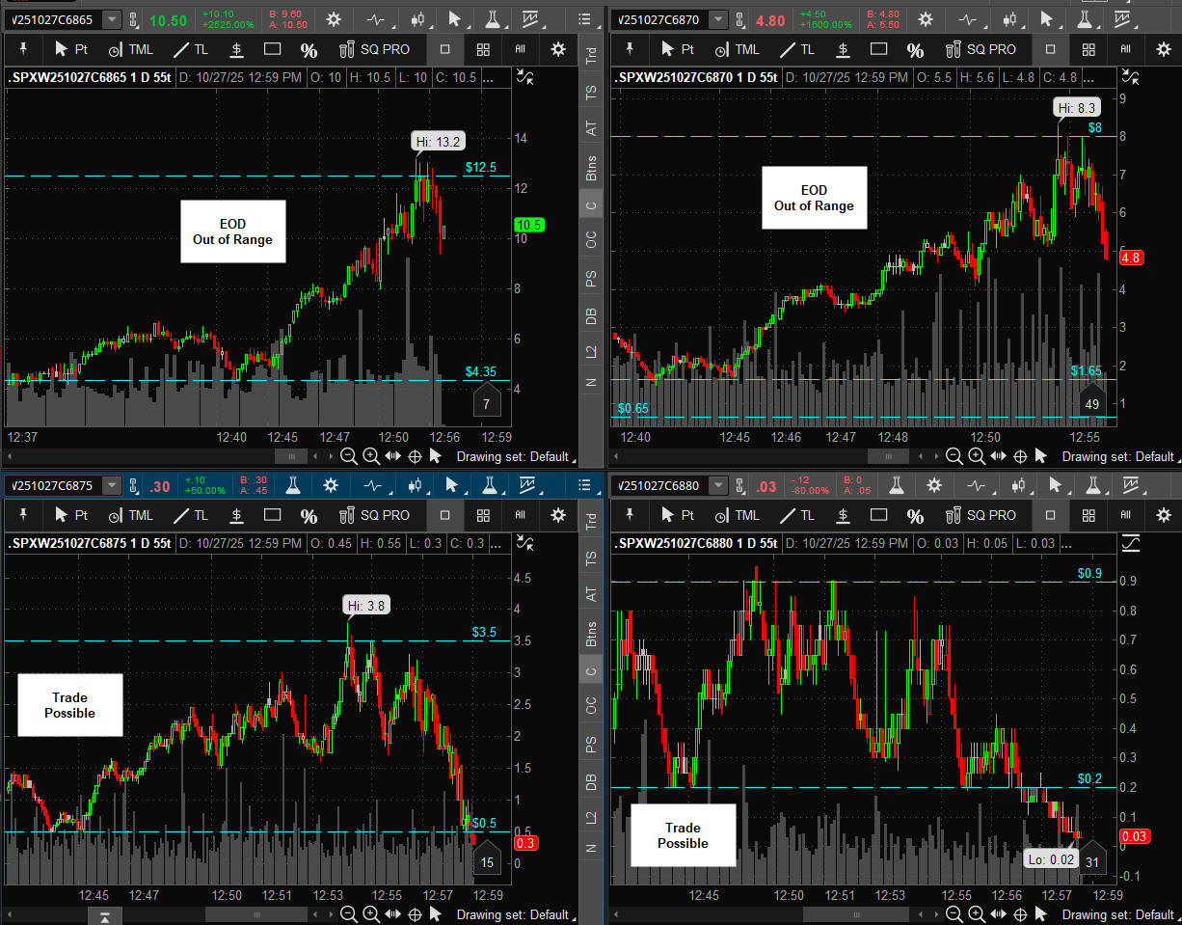Select the TML tool in C6865 toolbar
Screen dimensions: 1182x925
point(130,49)
